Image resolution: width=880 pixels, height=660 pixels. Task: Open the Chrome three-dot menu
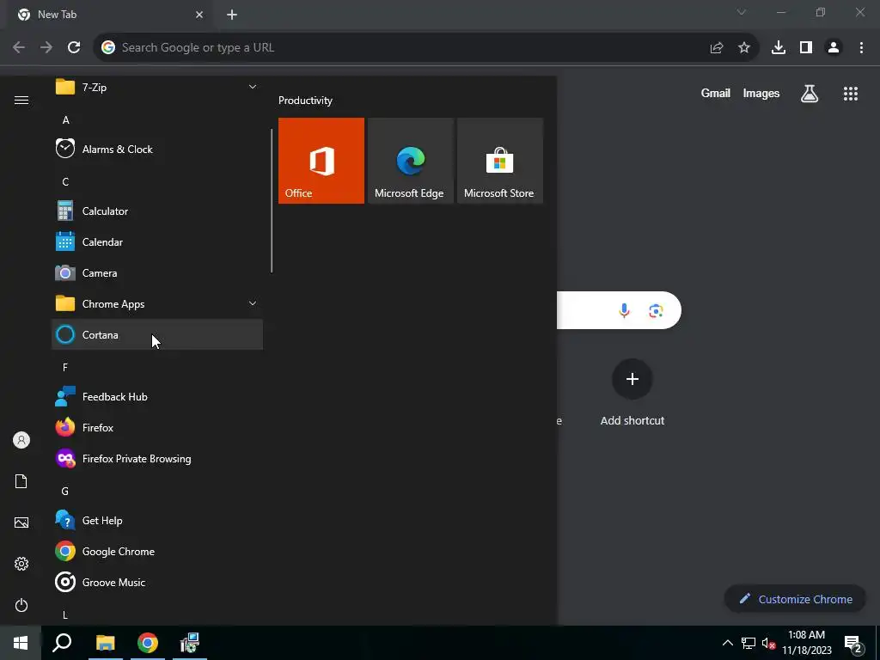click(861, 48)
